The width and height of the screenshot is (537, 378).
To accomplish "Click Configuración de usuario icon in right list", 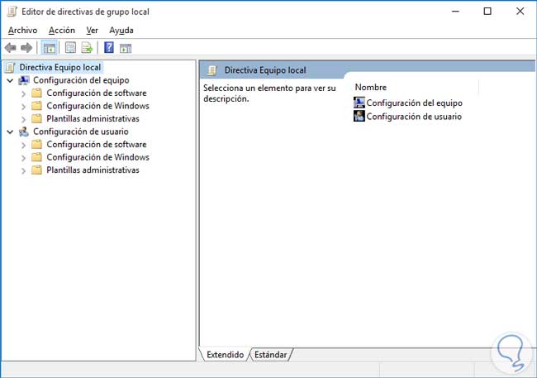I will [359, 116].
